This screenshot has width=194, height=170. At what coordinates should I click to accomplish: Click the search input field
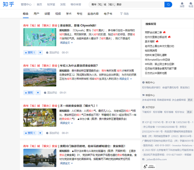pos(127,5)
